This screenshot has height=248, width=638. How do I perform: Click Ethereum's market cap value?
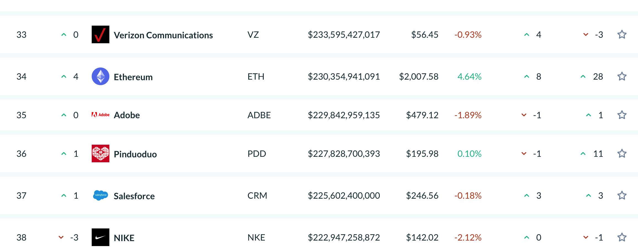(x=344, y=76)
